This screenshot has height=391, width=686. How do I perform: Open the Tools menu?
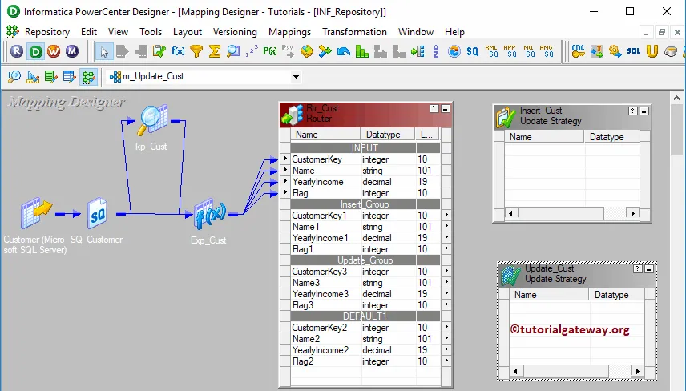(151, 32)
